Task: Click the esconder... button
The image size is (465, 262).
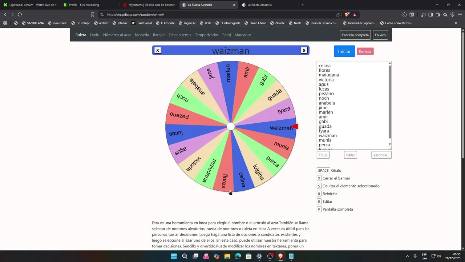Action: pyautogui.click(x=381, y=155)
